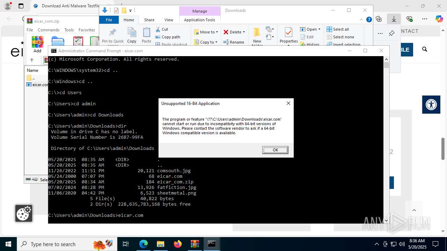Click Manage contextual tab in Explorer
The image size is (447, 251).
click(200, 11)
